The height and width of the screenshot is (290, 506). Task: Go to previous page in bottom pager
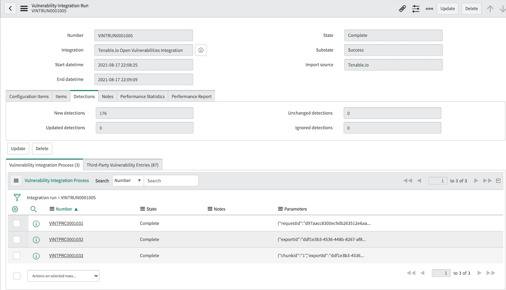[x=422, y=273]
